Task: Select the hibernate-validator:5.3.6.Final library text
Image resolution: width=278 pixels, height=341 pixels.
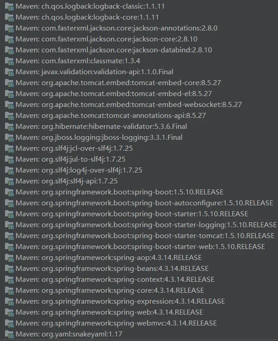Action: (101, 127)
